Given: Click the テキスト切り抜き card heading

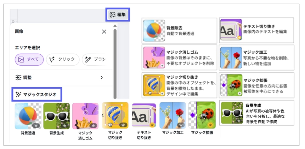Looking at the screenshot, I should tap(259, 26).
